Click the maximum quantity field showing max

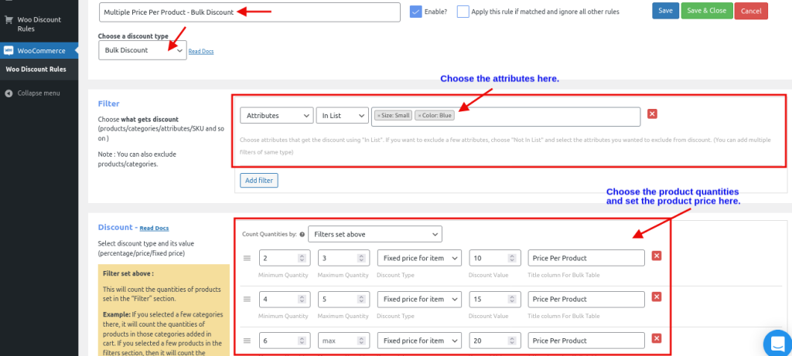pos(343,341)
